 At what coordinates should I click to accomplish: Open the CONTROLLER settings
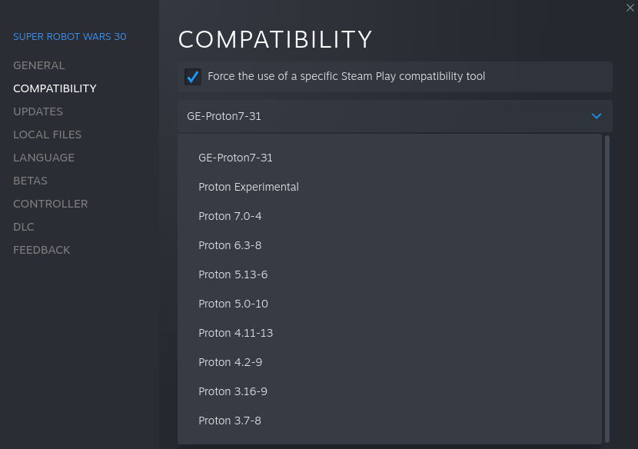point(51,204)
